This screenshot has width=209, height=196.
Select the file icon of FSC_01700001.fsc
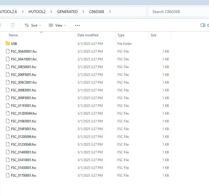(x=8, y=175)
